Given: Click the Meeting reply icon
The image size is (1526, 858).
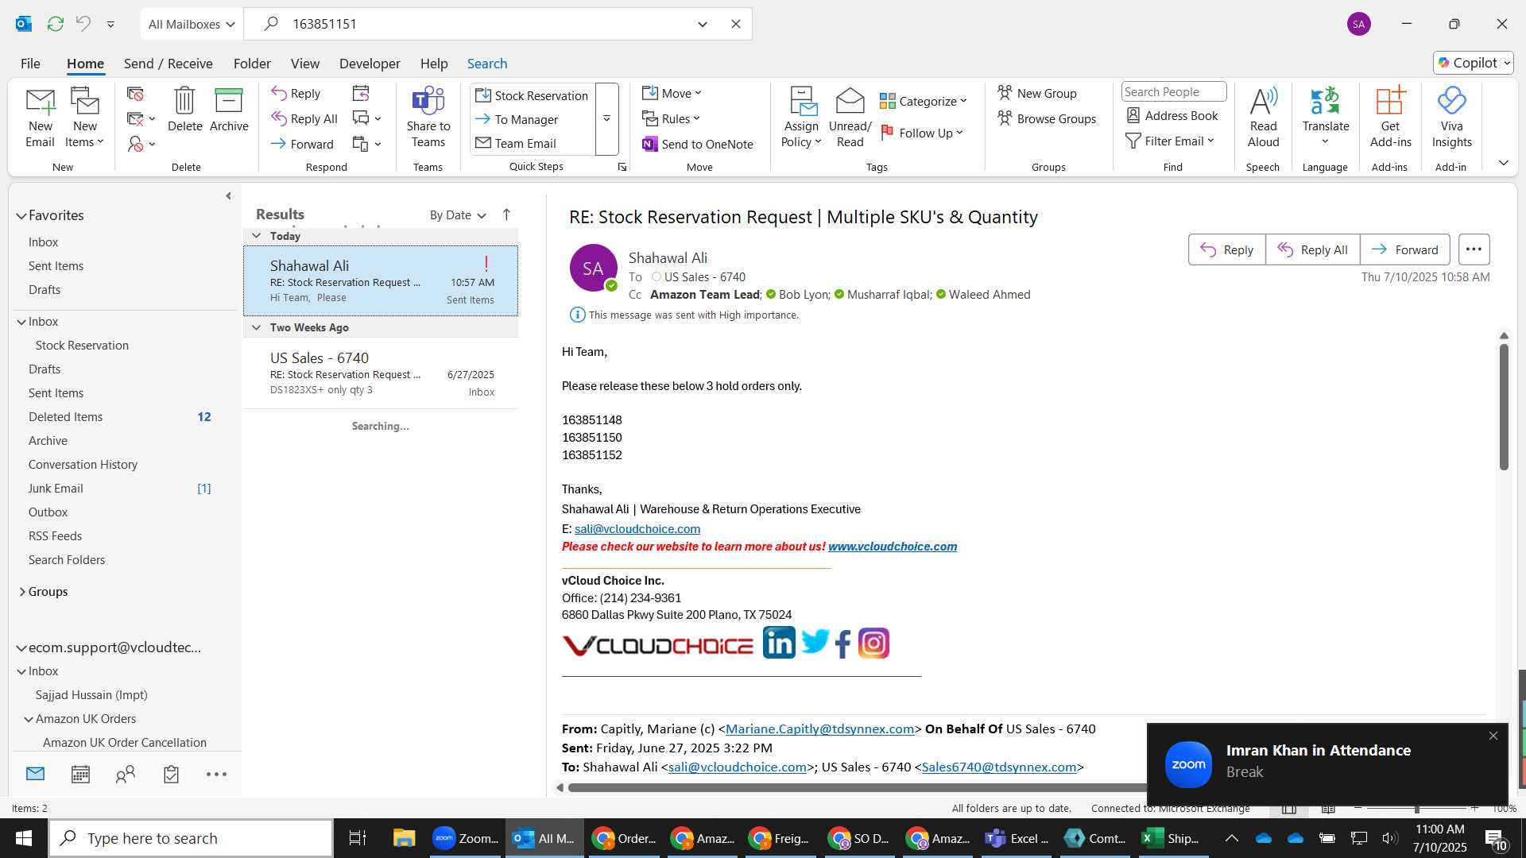Looking at the screenshot, I should click(x=361, y=93).
